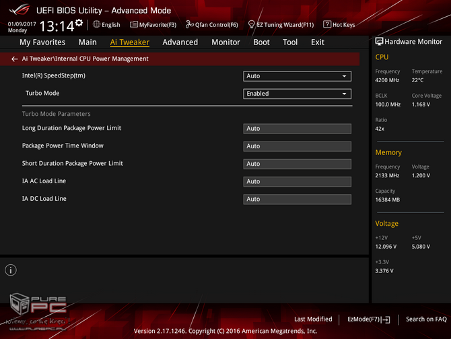Click the Memory capacity 16384 MB value
This screenshot has width=451, height=339.
(x=388, y=199)
